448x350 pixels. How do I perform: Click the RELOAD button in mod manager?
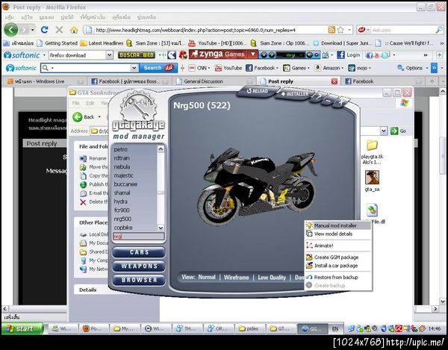pos(257,91)
